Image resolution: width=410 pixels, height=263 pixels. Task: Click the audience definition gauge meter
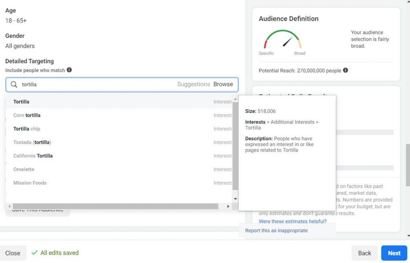click(x=282, y=40)
